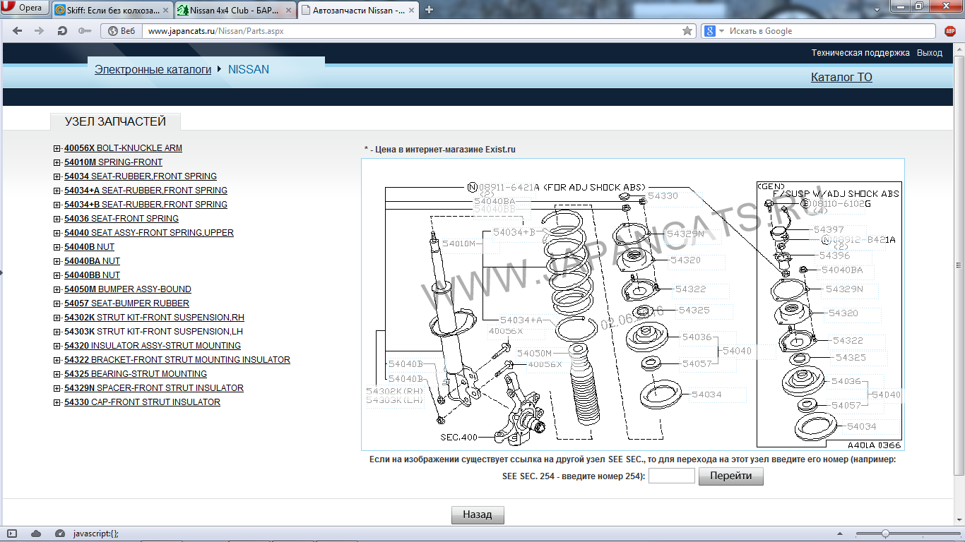The image size is (965, 542).
Task: Click the Веб site badge in address bar
Action: 121,31
